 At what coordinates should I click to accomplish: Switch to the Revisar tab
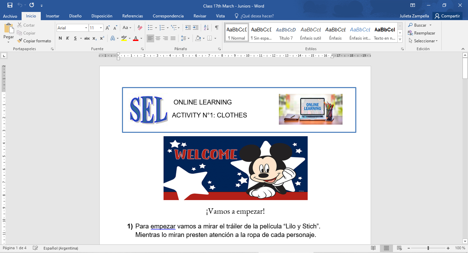[200, 16]
